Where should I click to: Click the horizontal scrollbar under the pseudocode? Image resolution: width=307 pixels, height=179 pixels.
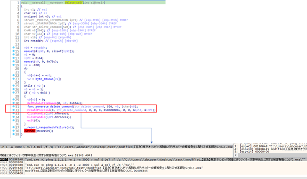click(42, 144)
